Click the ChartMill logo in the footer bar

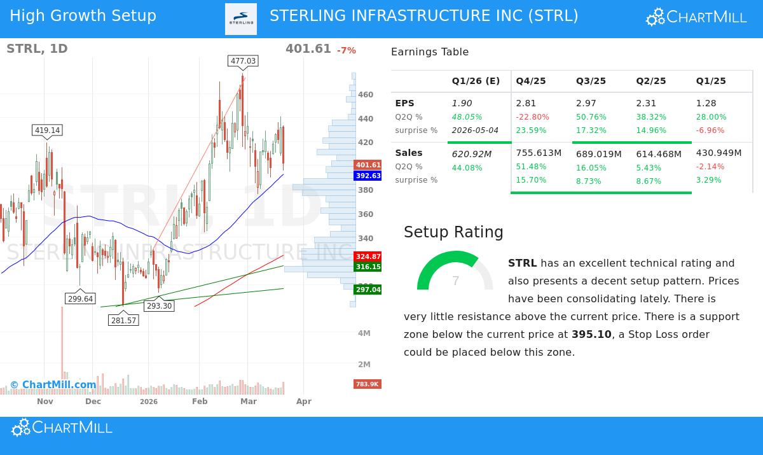coord(62,427)
